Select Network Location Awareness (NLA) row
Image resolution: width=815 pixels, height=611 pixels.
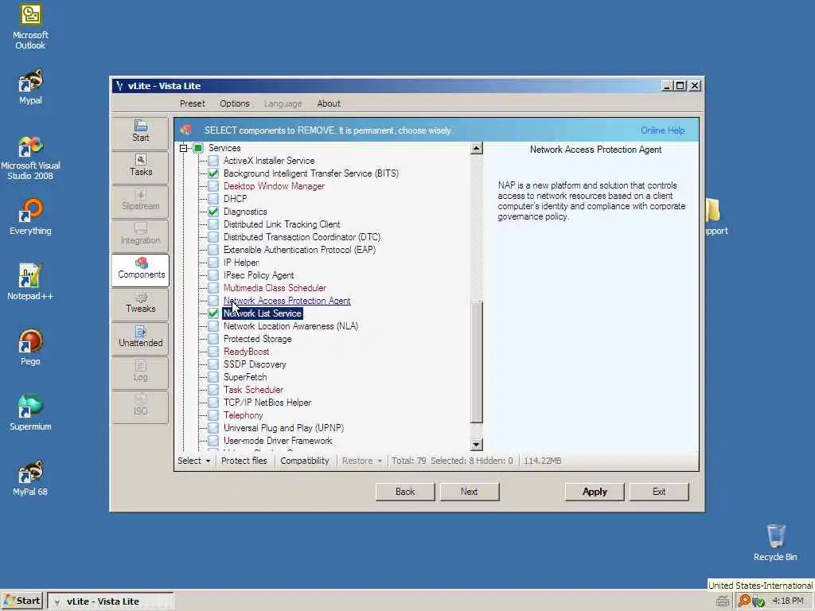[291, 326]
